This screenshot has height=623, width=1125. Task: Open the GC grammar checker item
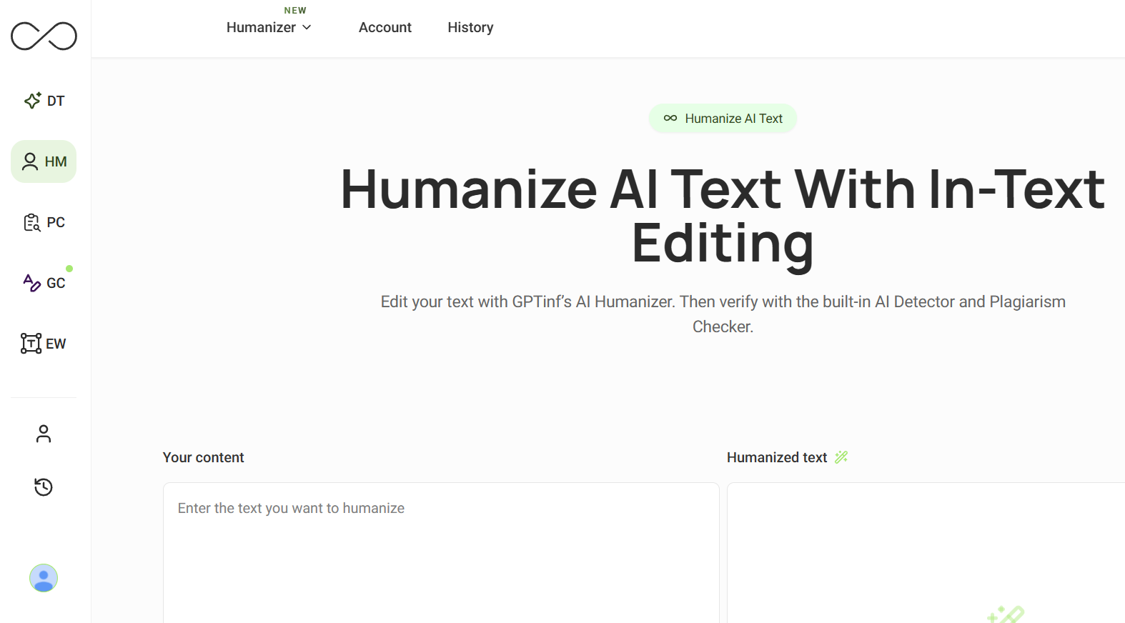44,283
